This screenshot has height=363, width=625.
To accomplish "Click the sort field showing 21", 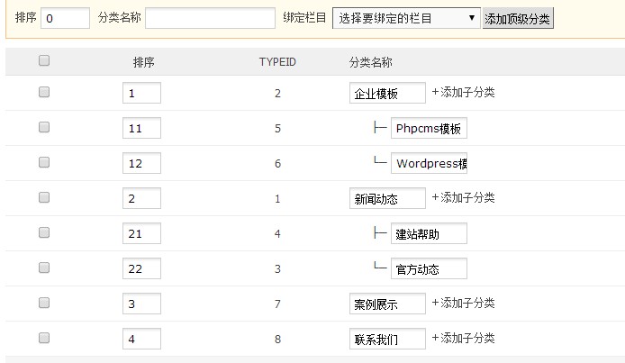I will click(141, 233).
